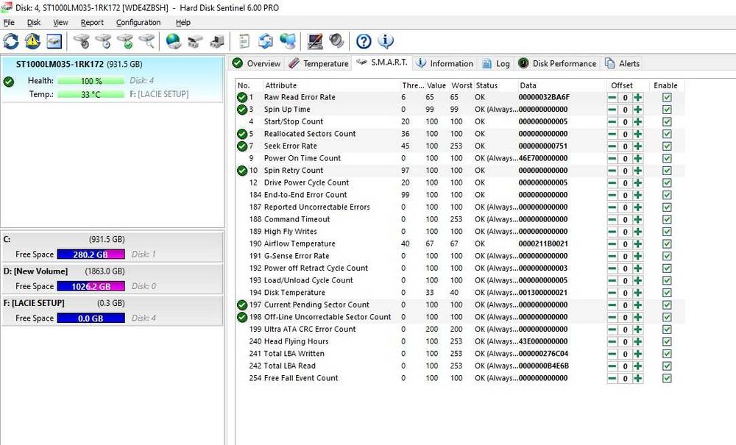Click the green health check icon beside ST1000LM035
This screenshot has height=445, width=736.
click(x=9, y=82)
